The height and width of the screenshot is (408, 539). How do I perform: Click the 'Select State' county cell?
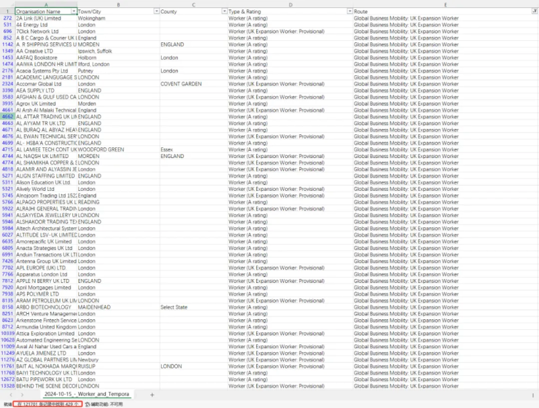tap(193, 307)
